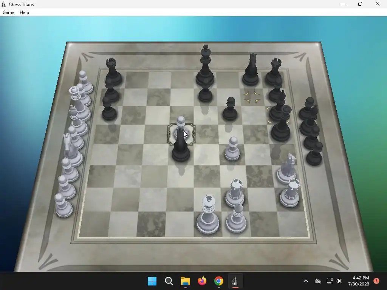Click the cloud sync tray icon
Image resolution: width=387 pixels, height=290 pixels.
pyautogui.click(x=318, y=281)
